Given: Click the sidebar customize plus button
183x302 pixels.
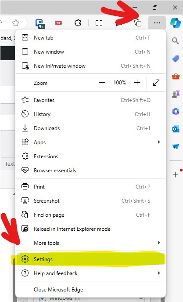Looking at the screenshot, I should [x=175, y=175].
